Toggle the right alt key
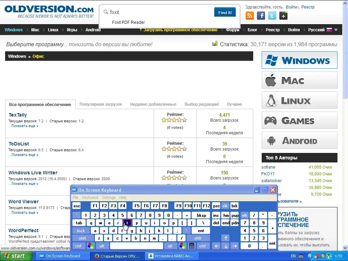Viewport: 348px width, 261px height. click(x=170, y=246)
